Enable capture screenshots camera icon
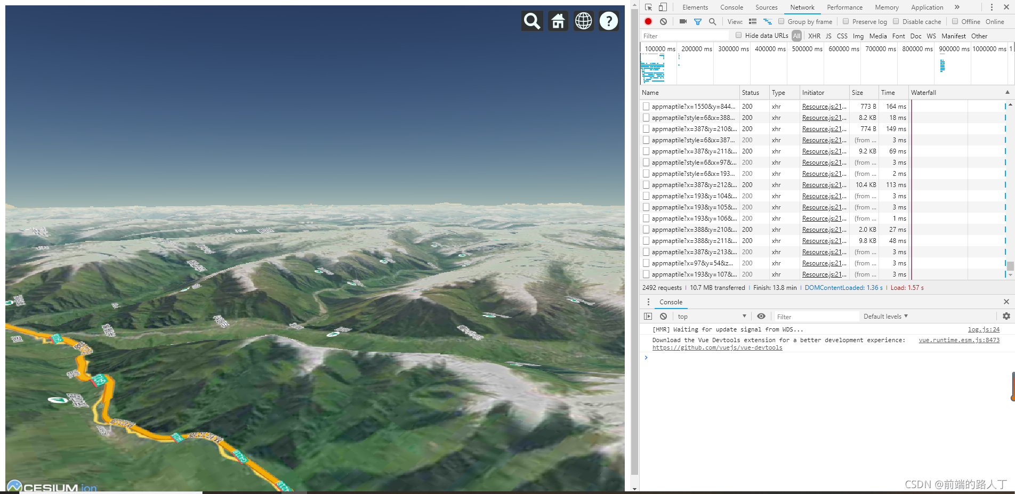 pos(683,21)
